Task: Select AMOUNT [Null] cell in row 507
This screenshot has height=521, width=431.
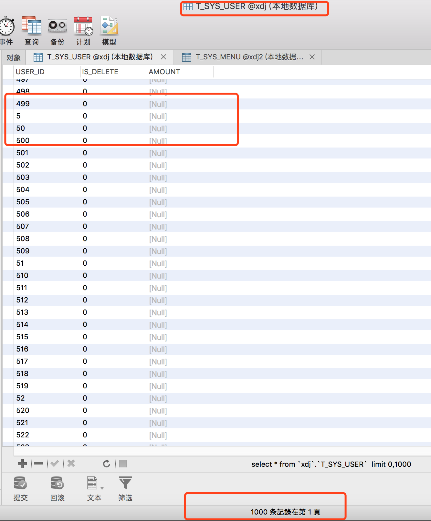Action: tap(180, 226)
